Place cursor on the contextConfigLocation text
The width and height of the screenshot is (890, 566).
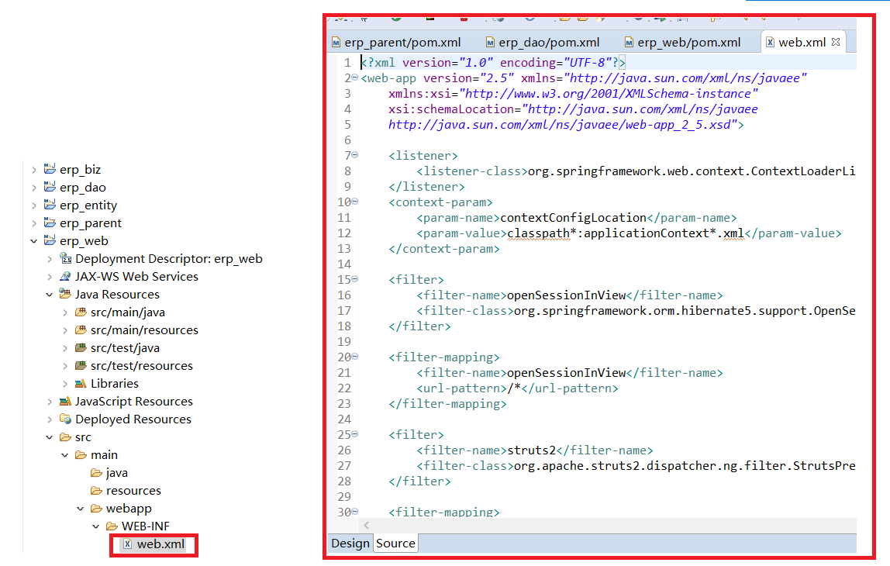[573, 218]
